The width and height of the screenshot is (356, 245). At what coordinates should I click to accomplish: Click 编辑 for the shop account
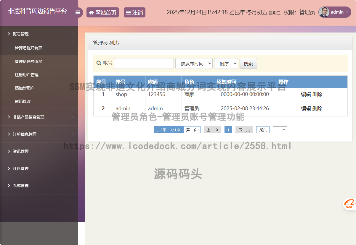[x=306, y=94]
